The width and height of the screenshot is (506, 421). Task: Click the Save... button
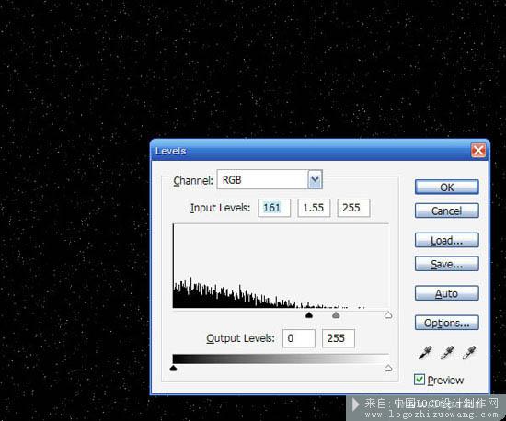pyautogui.click(x=446, y=264)
